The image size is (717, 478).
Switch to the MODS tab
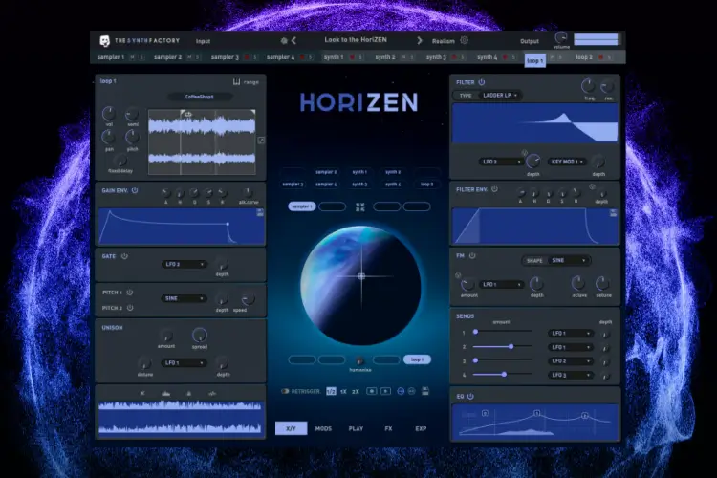[x=323, y=428]
